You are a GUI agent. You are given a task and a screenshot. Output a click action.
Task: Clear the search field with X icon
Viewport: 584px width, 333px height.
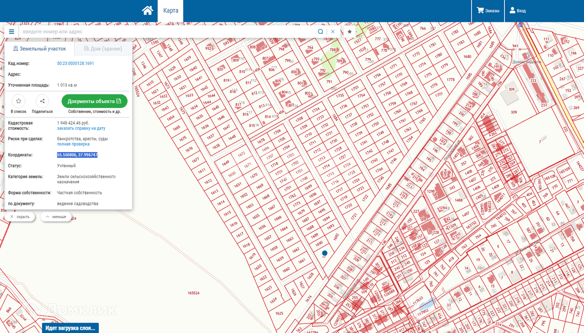(333, 32)
